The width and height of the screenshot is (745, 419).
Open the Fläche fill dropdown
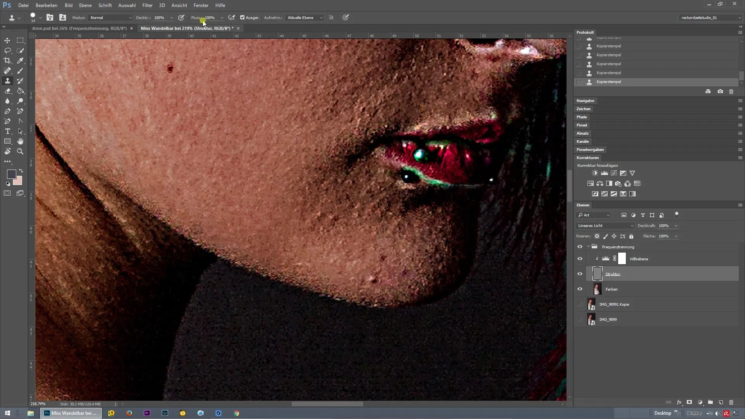[676, 236]
